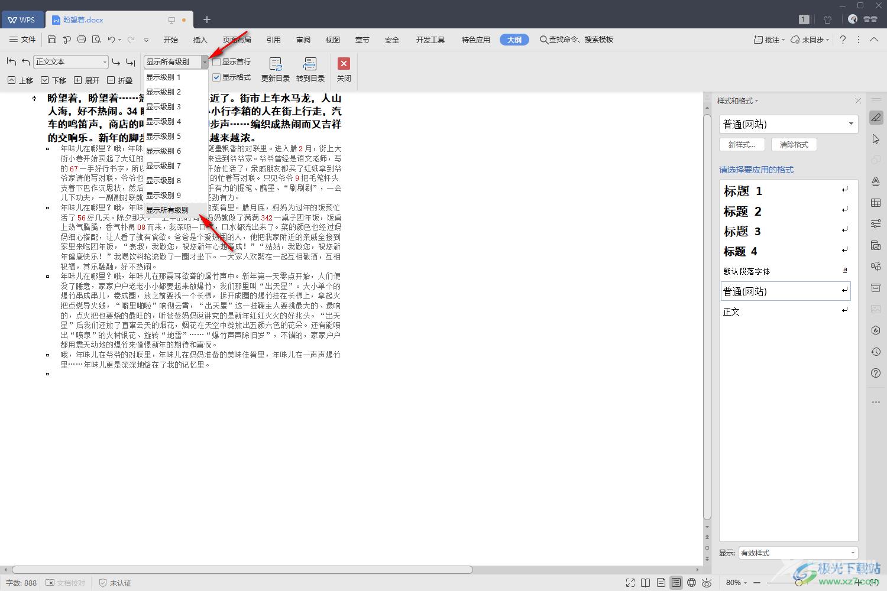Toggle 显示首行 checkbox
This screenshot has height=591, width=887.
point(216,61)
